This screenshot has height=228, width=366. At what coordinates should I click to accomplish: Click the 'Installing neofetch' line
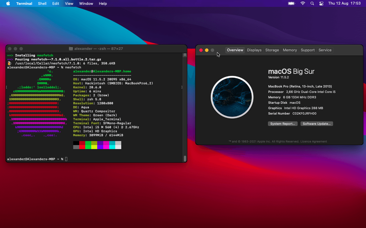click(30, 55)
